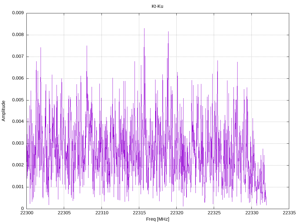Click the second tallest peak near 22319 MHz
Viewport: 297px width, 223px height.
(169, 32)
